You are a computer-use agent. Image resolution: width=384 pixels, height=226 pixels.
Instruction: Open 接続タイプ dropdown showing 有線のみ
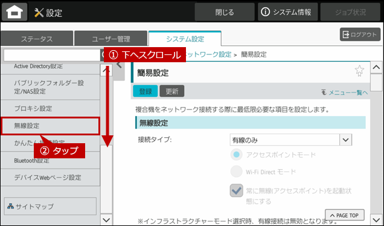click(x=290, y=140)
